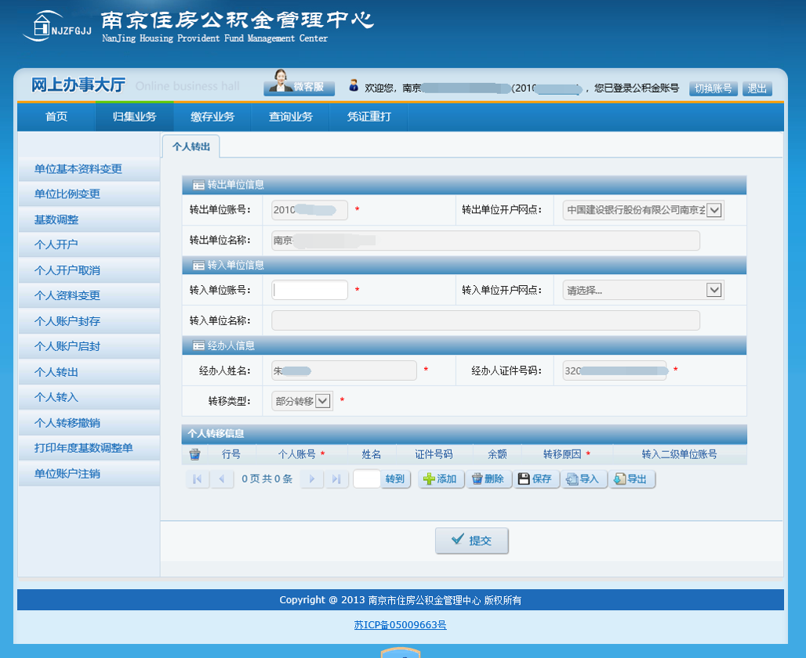806x658 pixels.
Task: Go to next page arrow
Action: tap(311, 479)
